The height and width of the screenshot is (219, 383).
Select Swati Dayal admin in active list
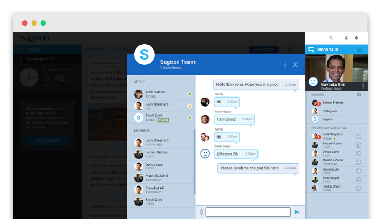pos(161,118)
